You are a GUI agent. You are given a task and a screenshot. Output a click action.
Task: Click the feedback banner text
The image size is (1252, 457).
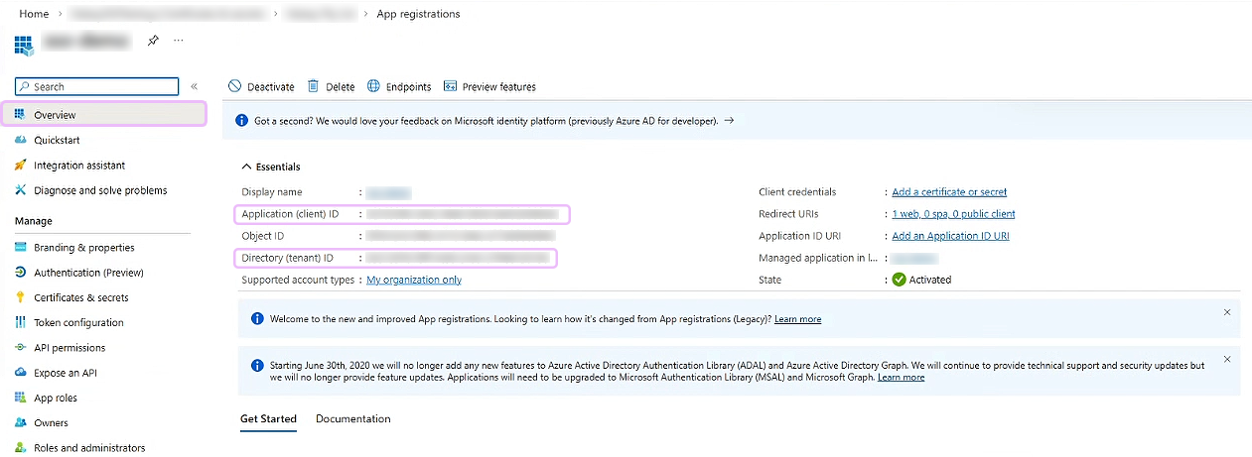coord(486,120)
